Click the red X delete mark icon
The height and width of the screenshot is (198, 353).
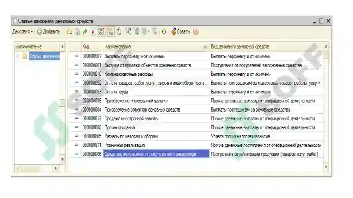click(x=93, y=32)
